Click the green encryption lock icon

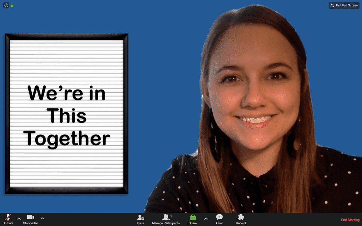[x=11, y=5]
